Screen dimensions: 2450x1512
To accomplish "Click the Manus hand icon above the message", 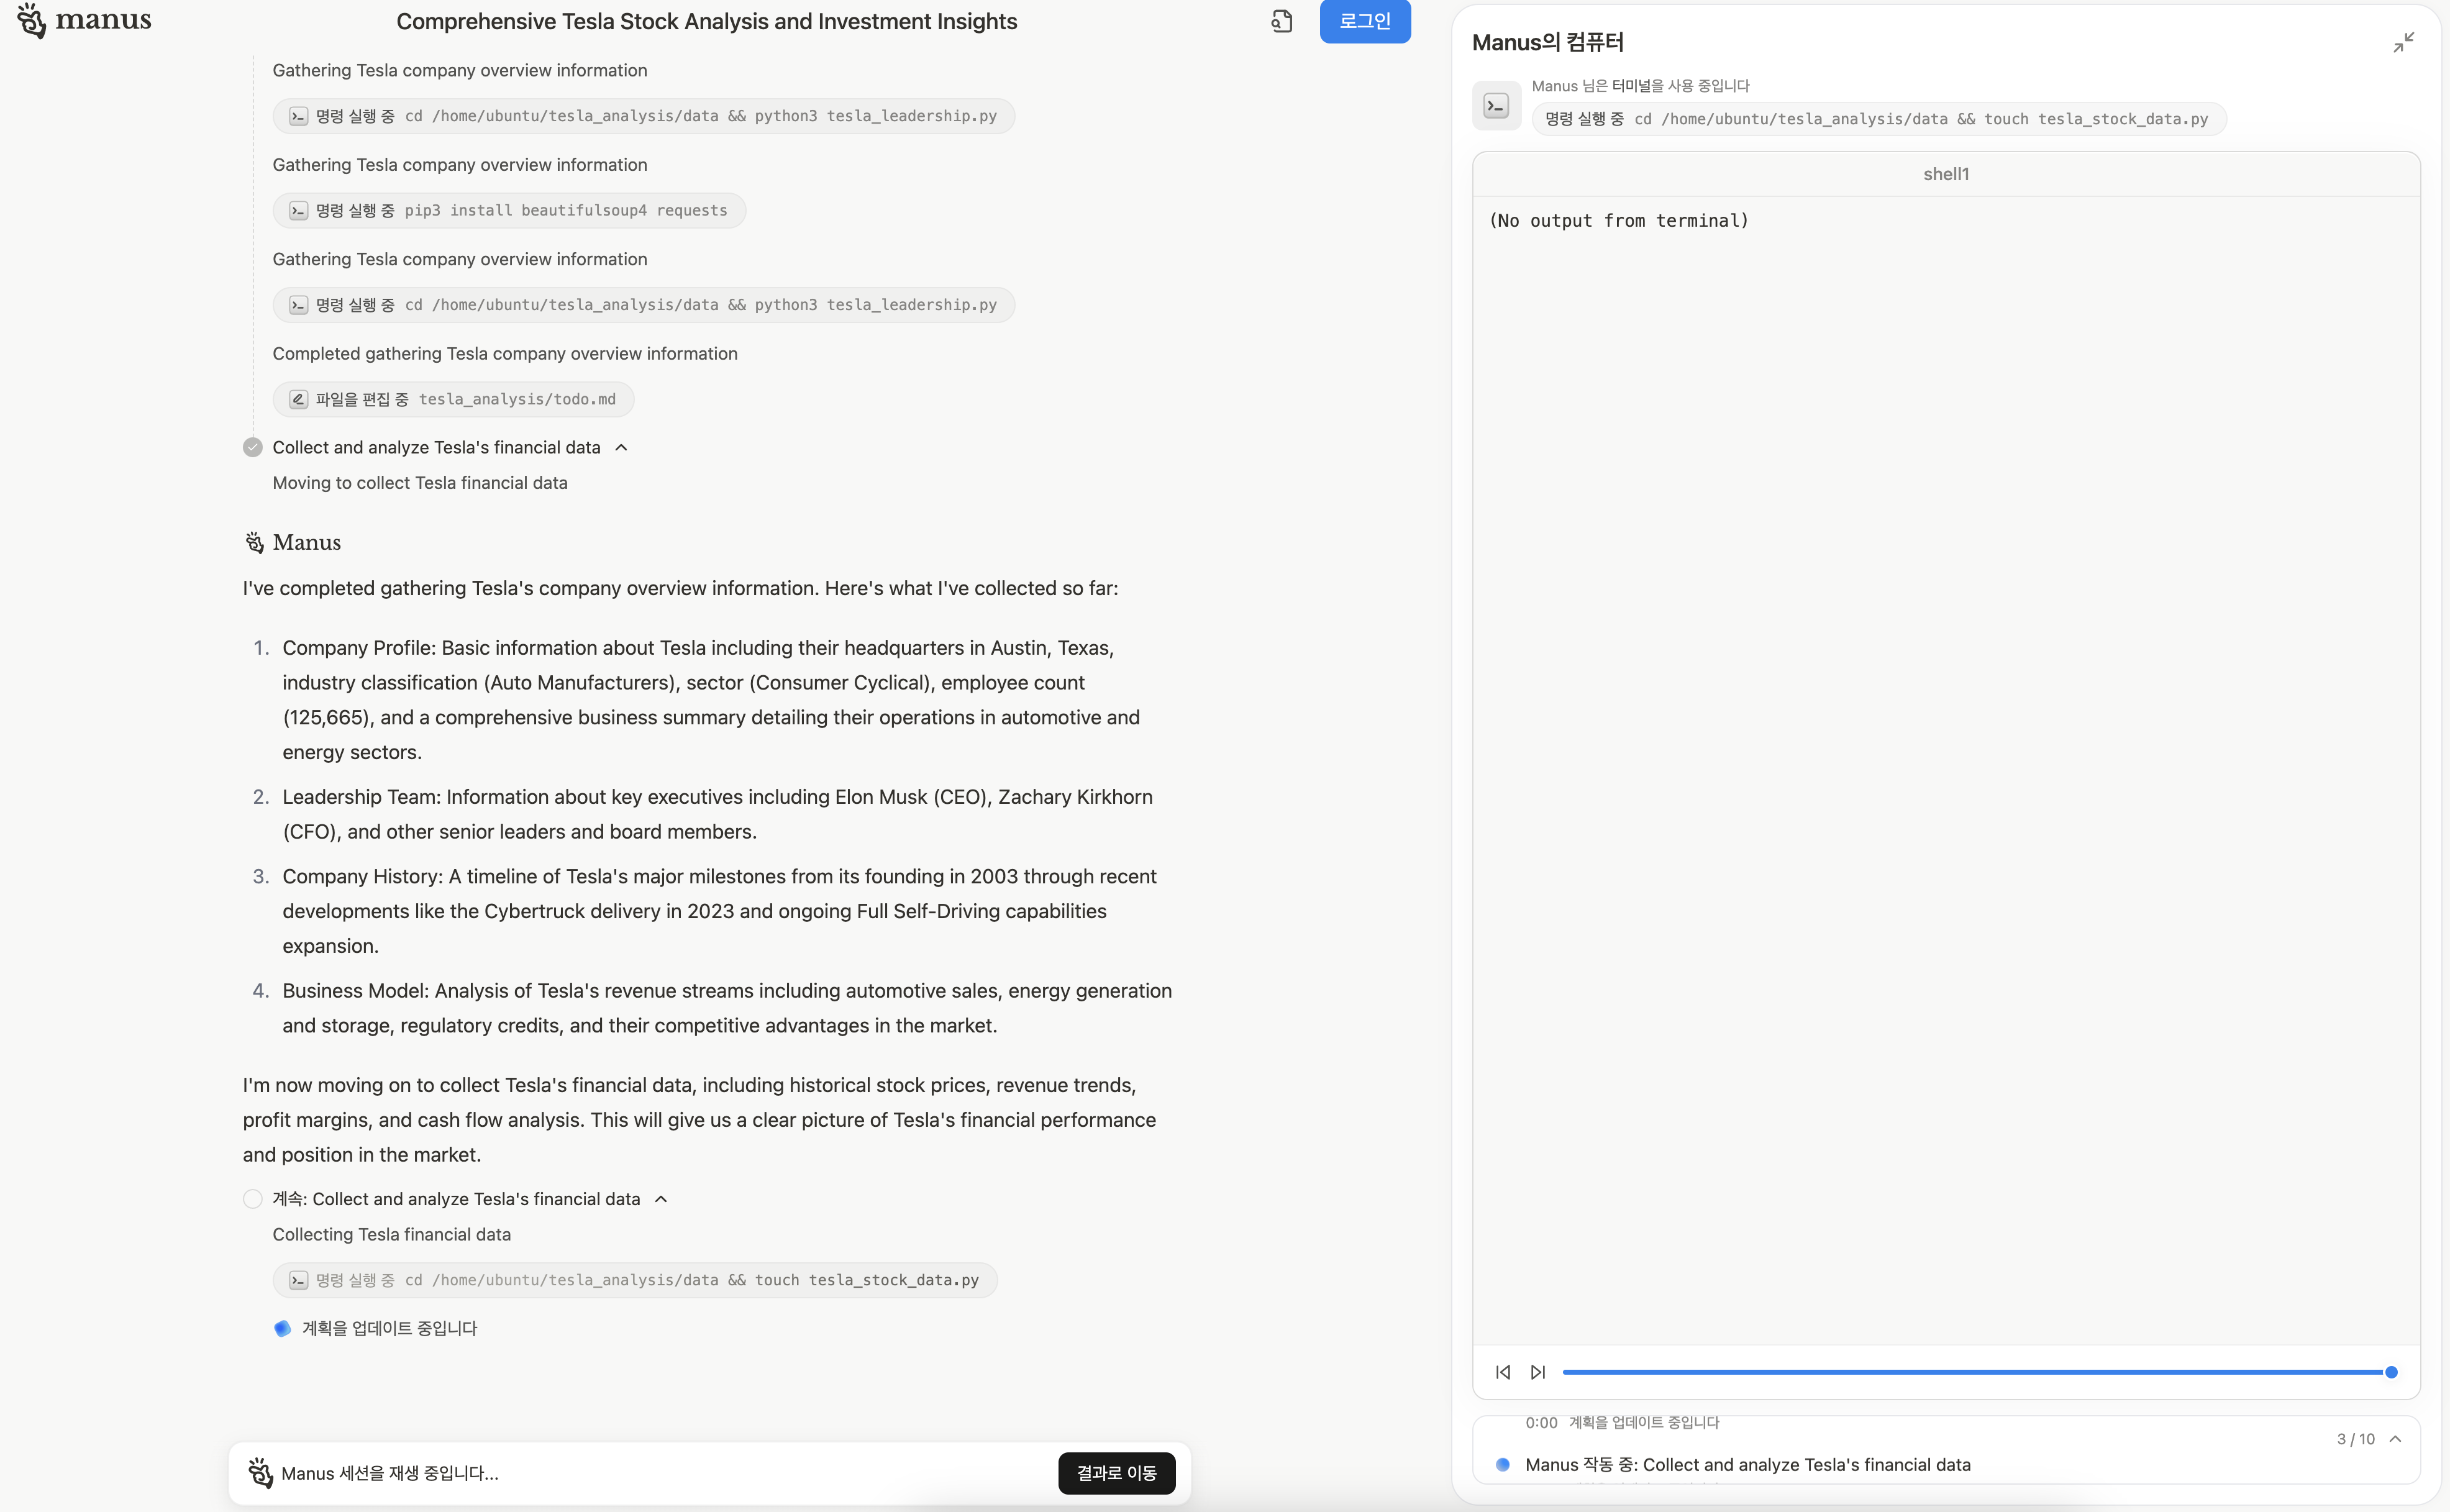I will (254, 542).
